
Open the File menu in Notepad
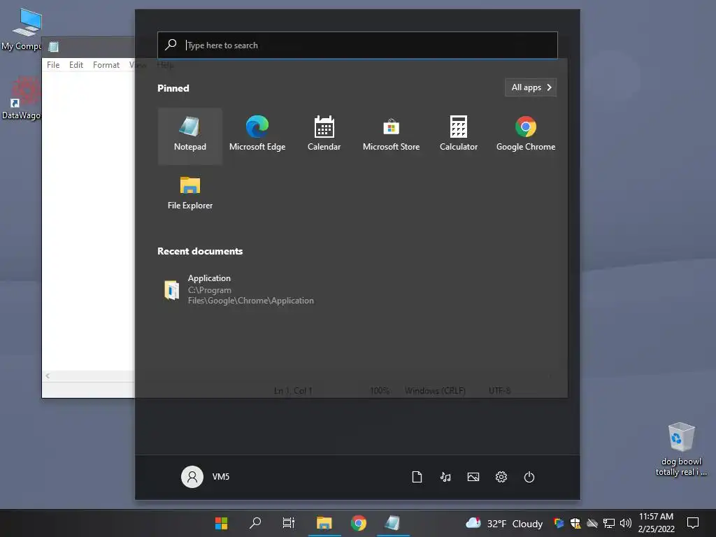click(x=53, y=65)
